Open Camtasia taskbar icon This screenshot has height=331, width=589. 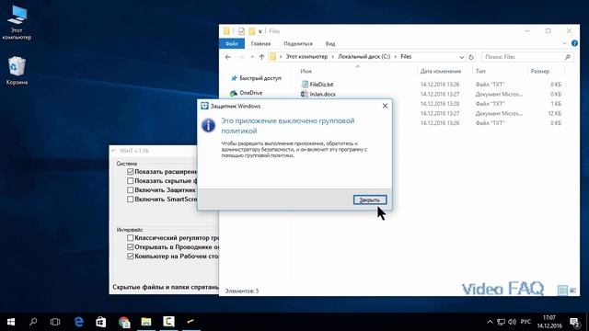[168, 322]
